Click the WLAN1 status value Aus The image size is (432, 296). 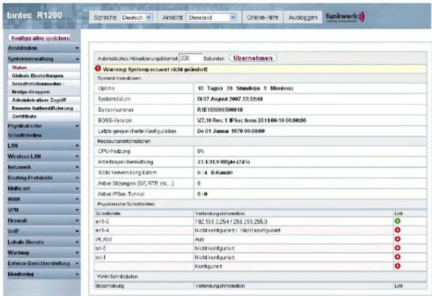200,240
